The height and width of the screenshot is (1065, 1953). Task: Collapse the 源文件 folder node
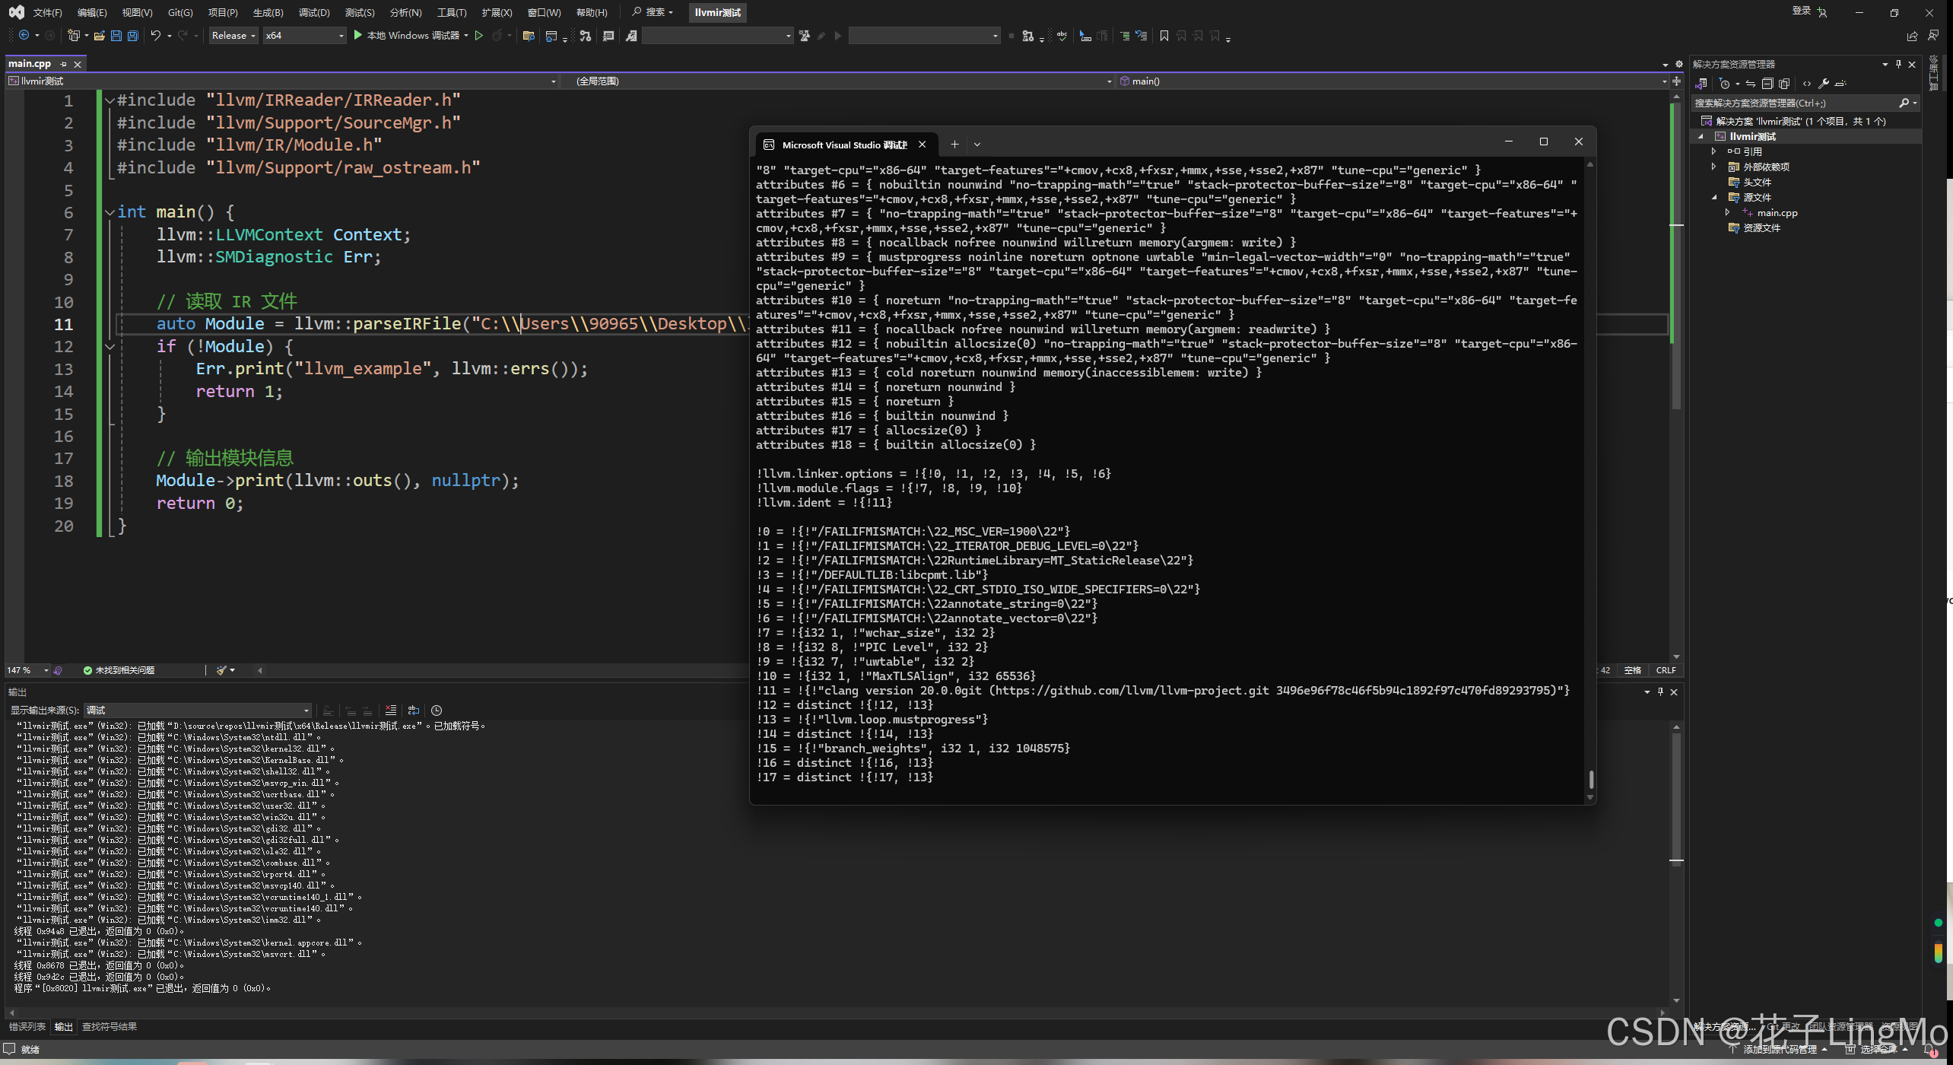(x=1714, y=197)
